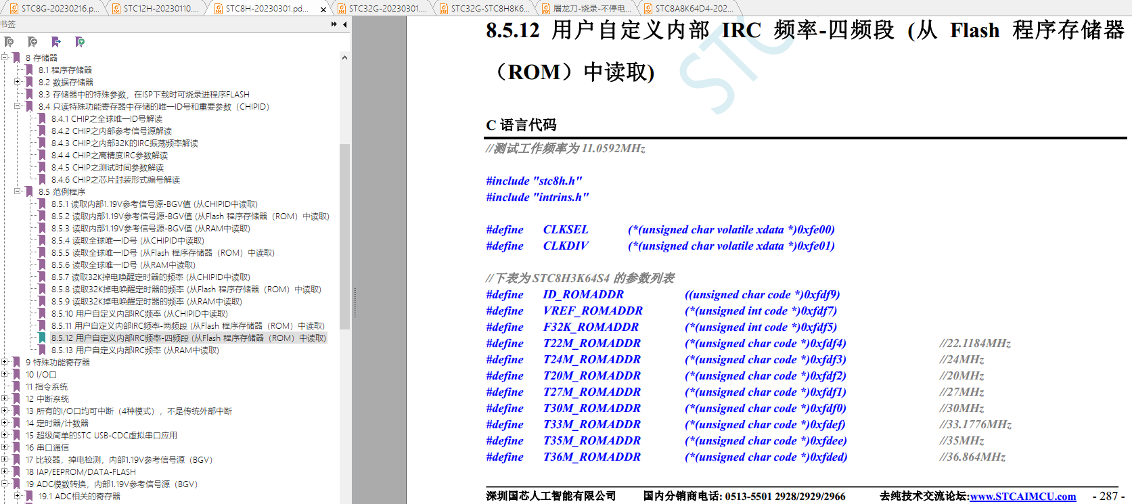
Task: Click the PDF icon on the STC8G-20230216 tab
Action: tap(14, 9)
